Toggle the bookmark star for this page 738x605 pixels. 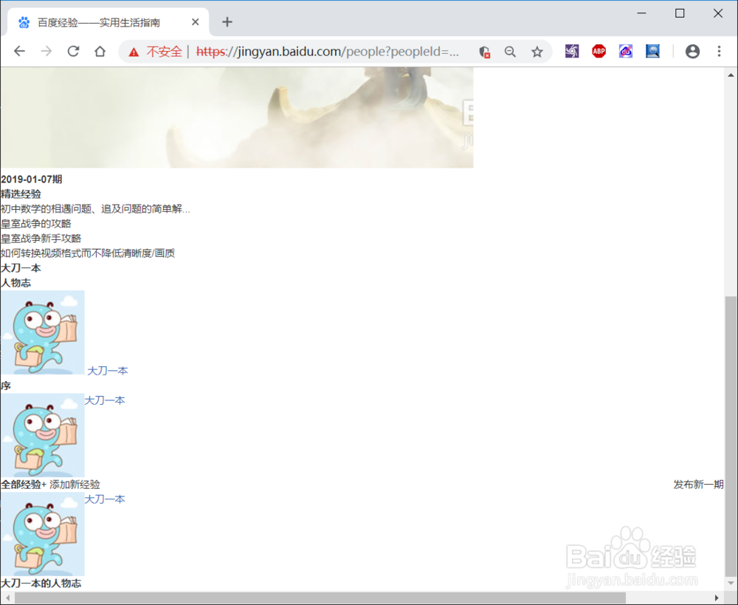coord(537,52)
